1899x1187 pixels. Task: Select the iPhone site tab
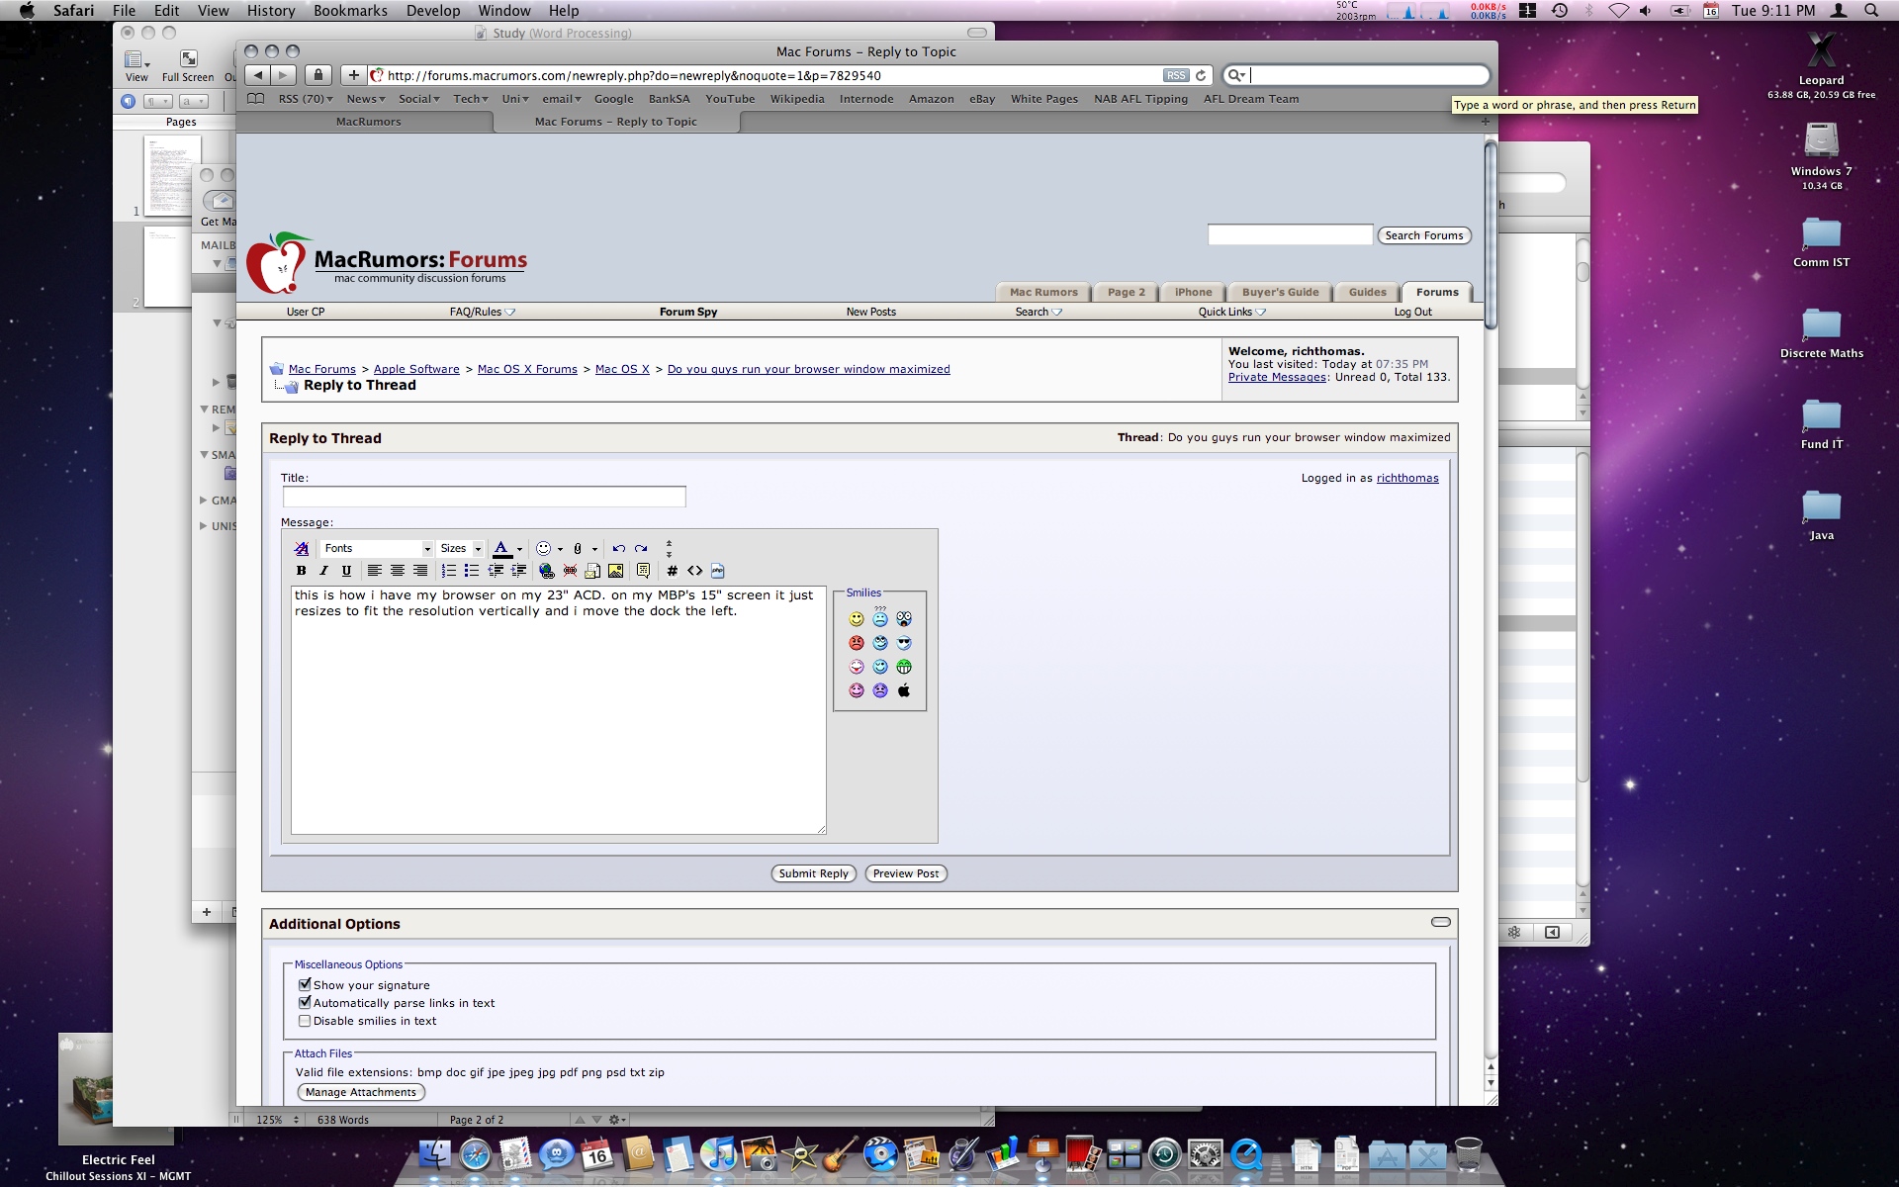pyautogui.click(x=1193, y=292)
